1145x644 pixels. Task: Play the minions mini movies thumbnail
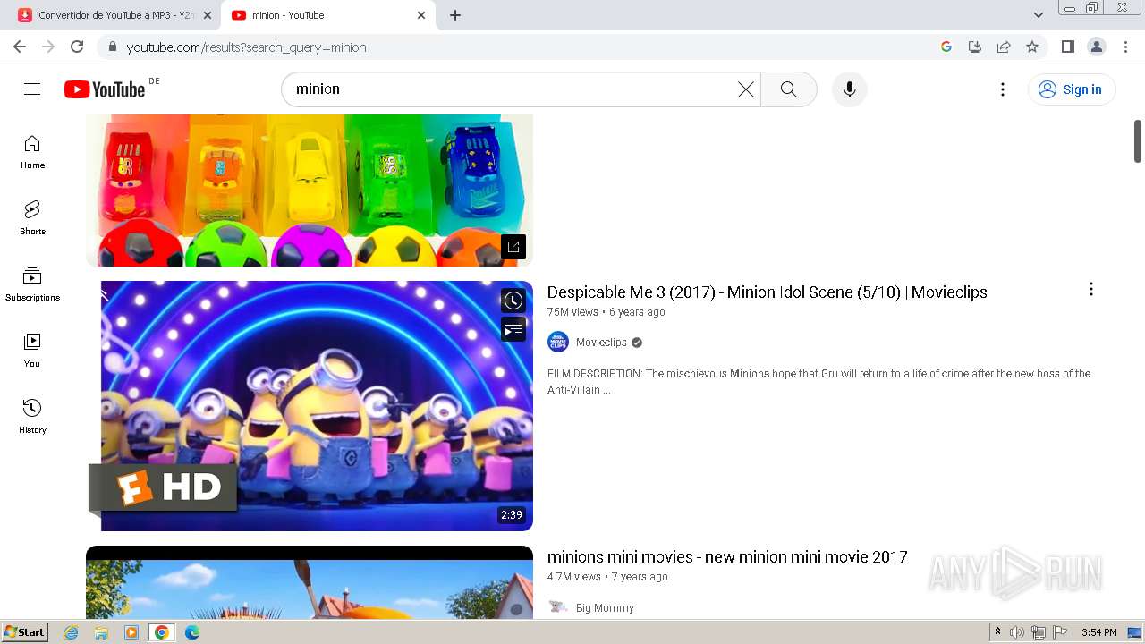(310, 582)
